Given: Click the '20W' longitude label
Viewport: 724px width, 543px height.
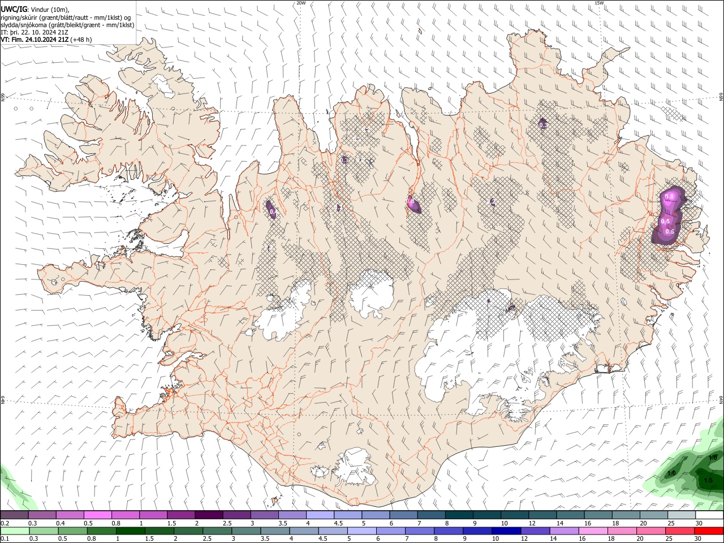Looking at the screenshot, I should pos(301,3).
